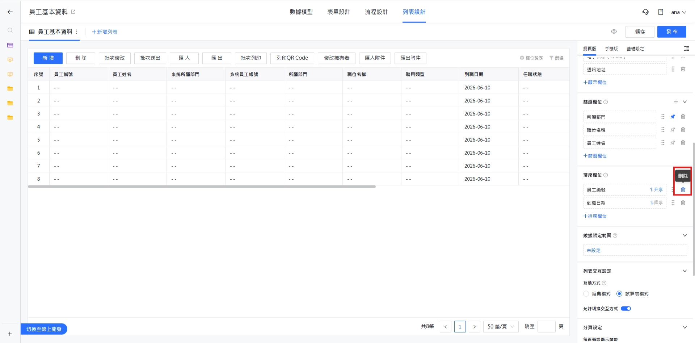Go to the next page arrow
Screen dimensions: 695x343
pyautogui.click(x=475, y=327)
